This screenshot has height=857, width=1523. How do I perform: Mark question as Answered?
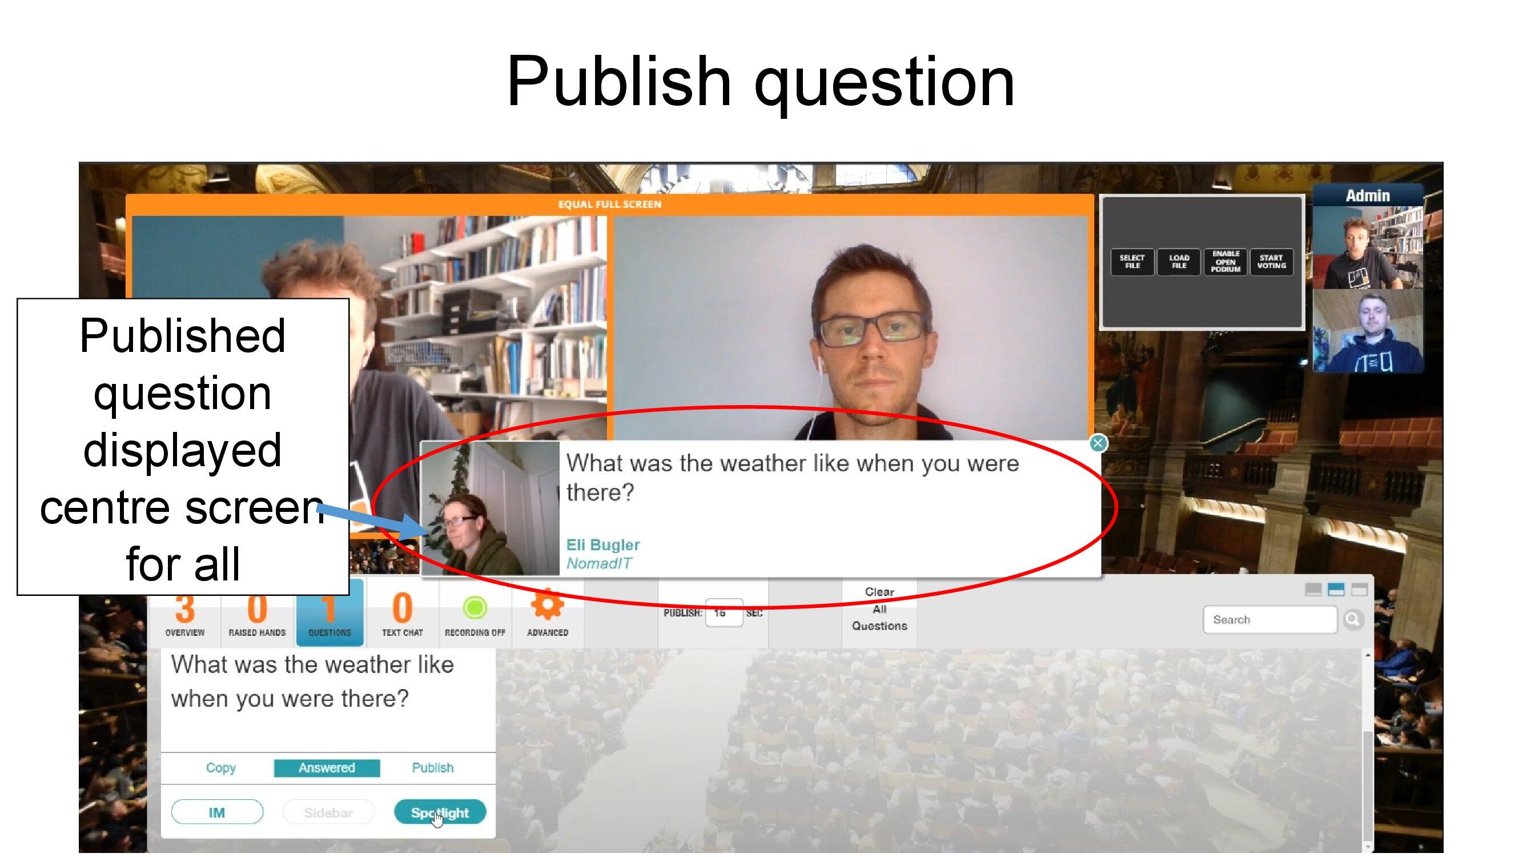[327, 768]
